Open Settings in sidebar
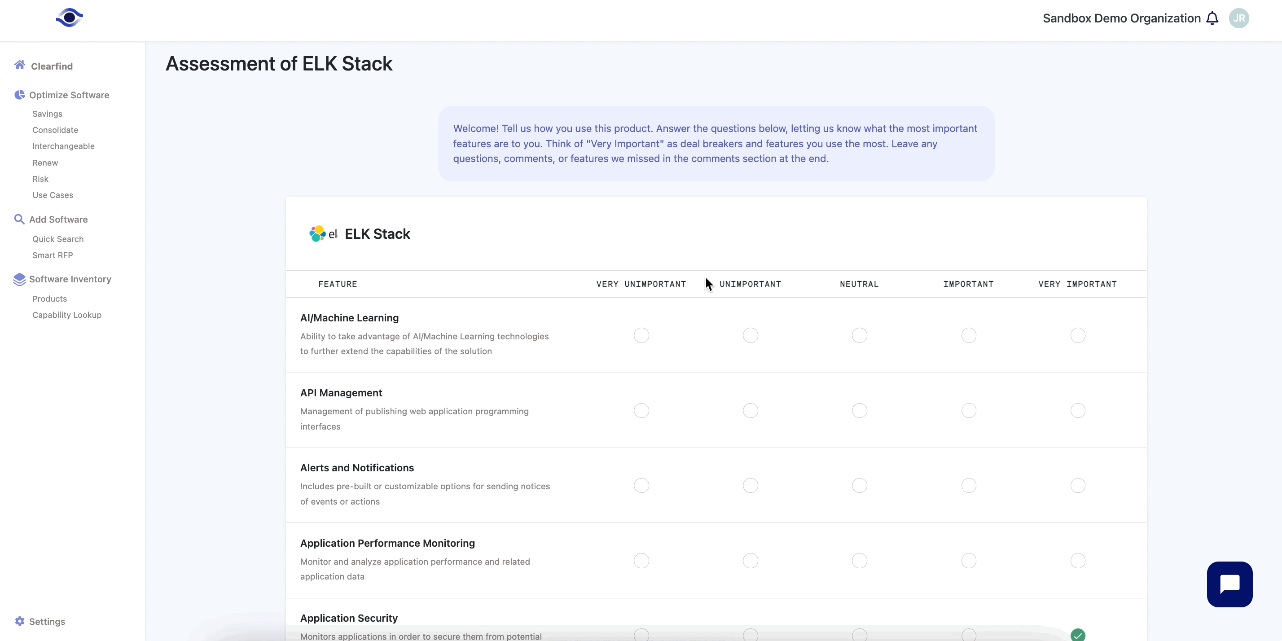The width and height of the screenshot is (1282, 641). tap(47, 622)
